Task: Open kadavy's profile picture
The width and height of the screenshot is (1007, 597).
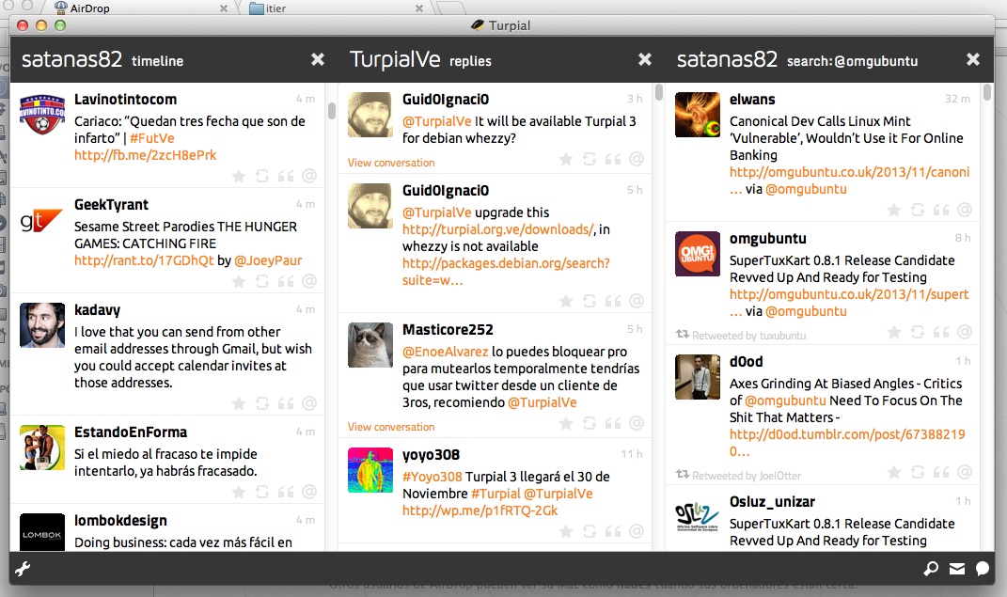Action: 42,325
